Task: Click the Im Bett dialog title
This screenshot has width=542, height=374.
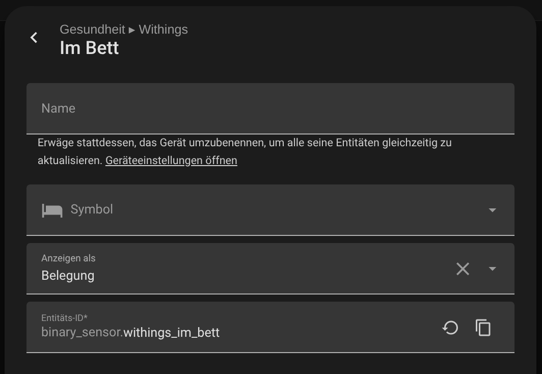Action: pos(89,48)
